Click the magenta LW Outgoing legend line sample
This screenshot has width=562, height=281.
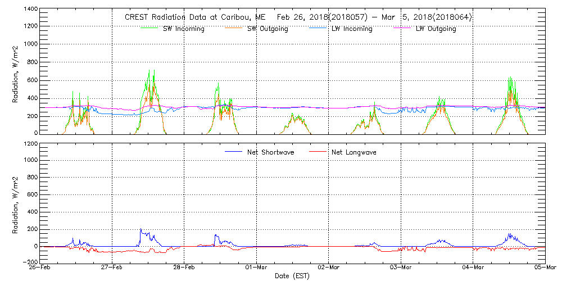click(403, 28)
